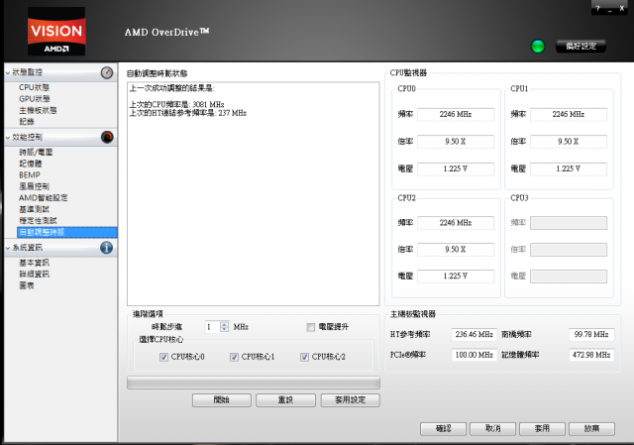634x445 pixels.
Task: Open 圖表 under 系統資訊
Action: pyautogui.click(x=27, y=285)
